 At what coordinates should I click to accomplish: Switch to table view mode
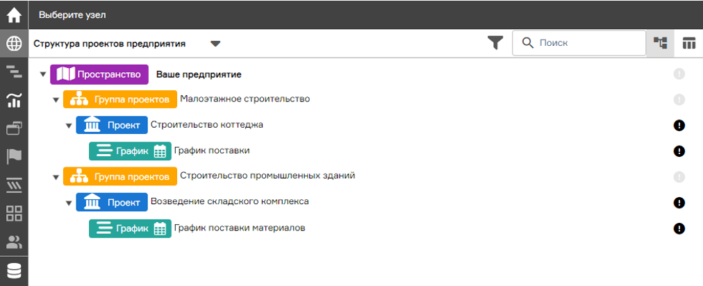tap(688, 43)
